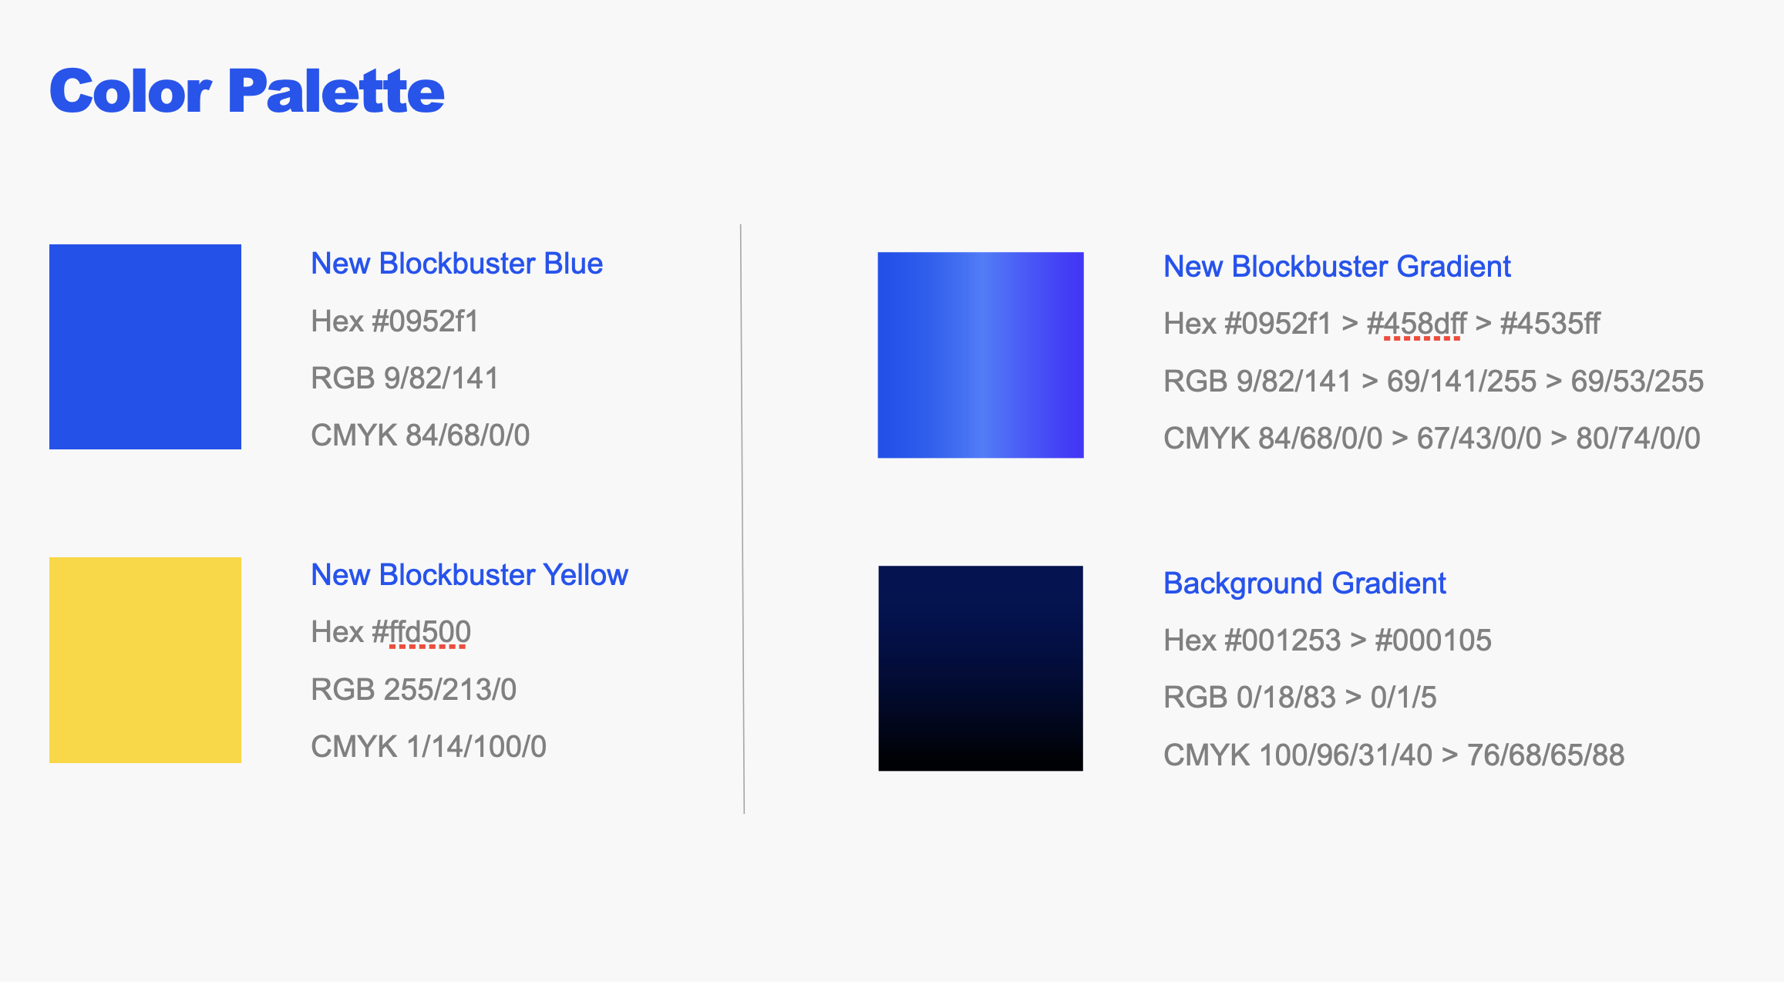The height and width of the screenshot is (982, 1784).
Task: Select the New Blockbuster Gradient swatch
Action: point(981,355)
